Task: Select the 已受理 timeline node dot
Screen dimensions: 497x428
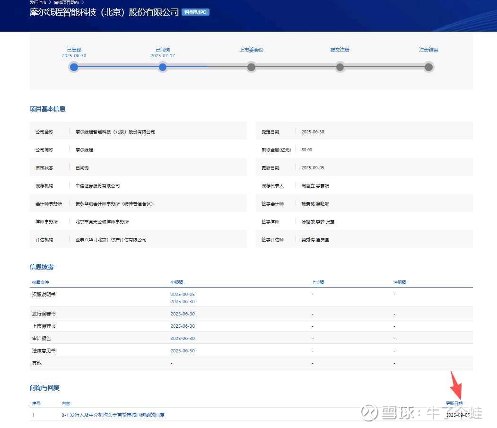Action: click(74, 67)
